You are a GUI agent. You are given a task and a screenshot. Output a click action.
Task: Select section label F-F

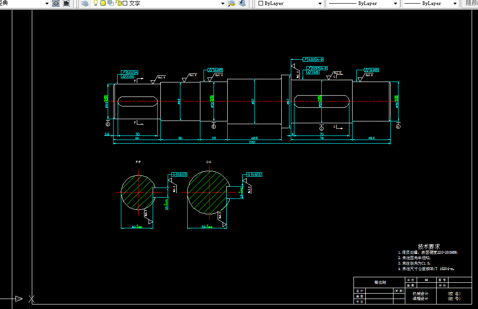click(138, 162)
